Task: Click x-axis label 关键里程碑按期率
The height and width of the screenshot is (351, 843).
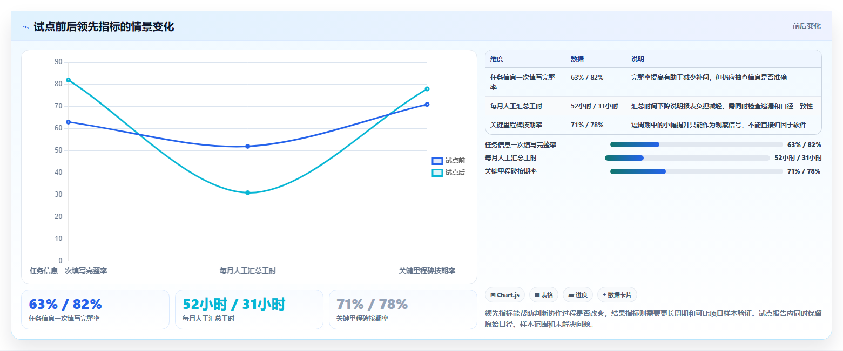Action: 427,271
